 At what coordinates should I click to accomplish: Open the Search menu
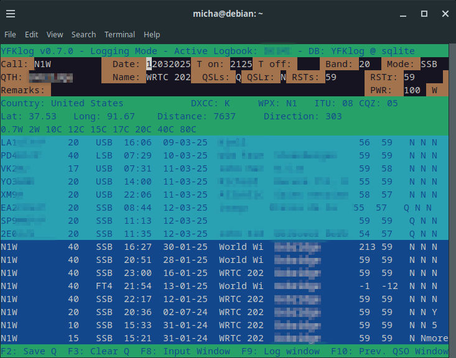pos(83,34)
